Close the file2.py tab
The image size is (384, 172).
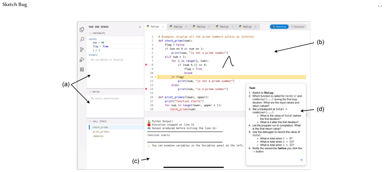pos(186,27)
